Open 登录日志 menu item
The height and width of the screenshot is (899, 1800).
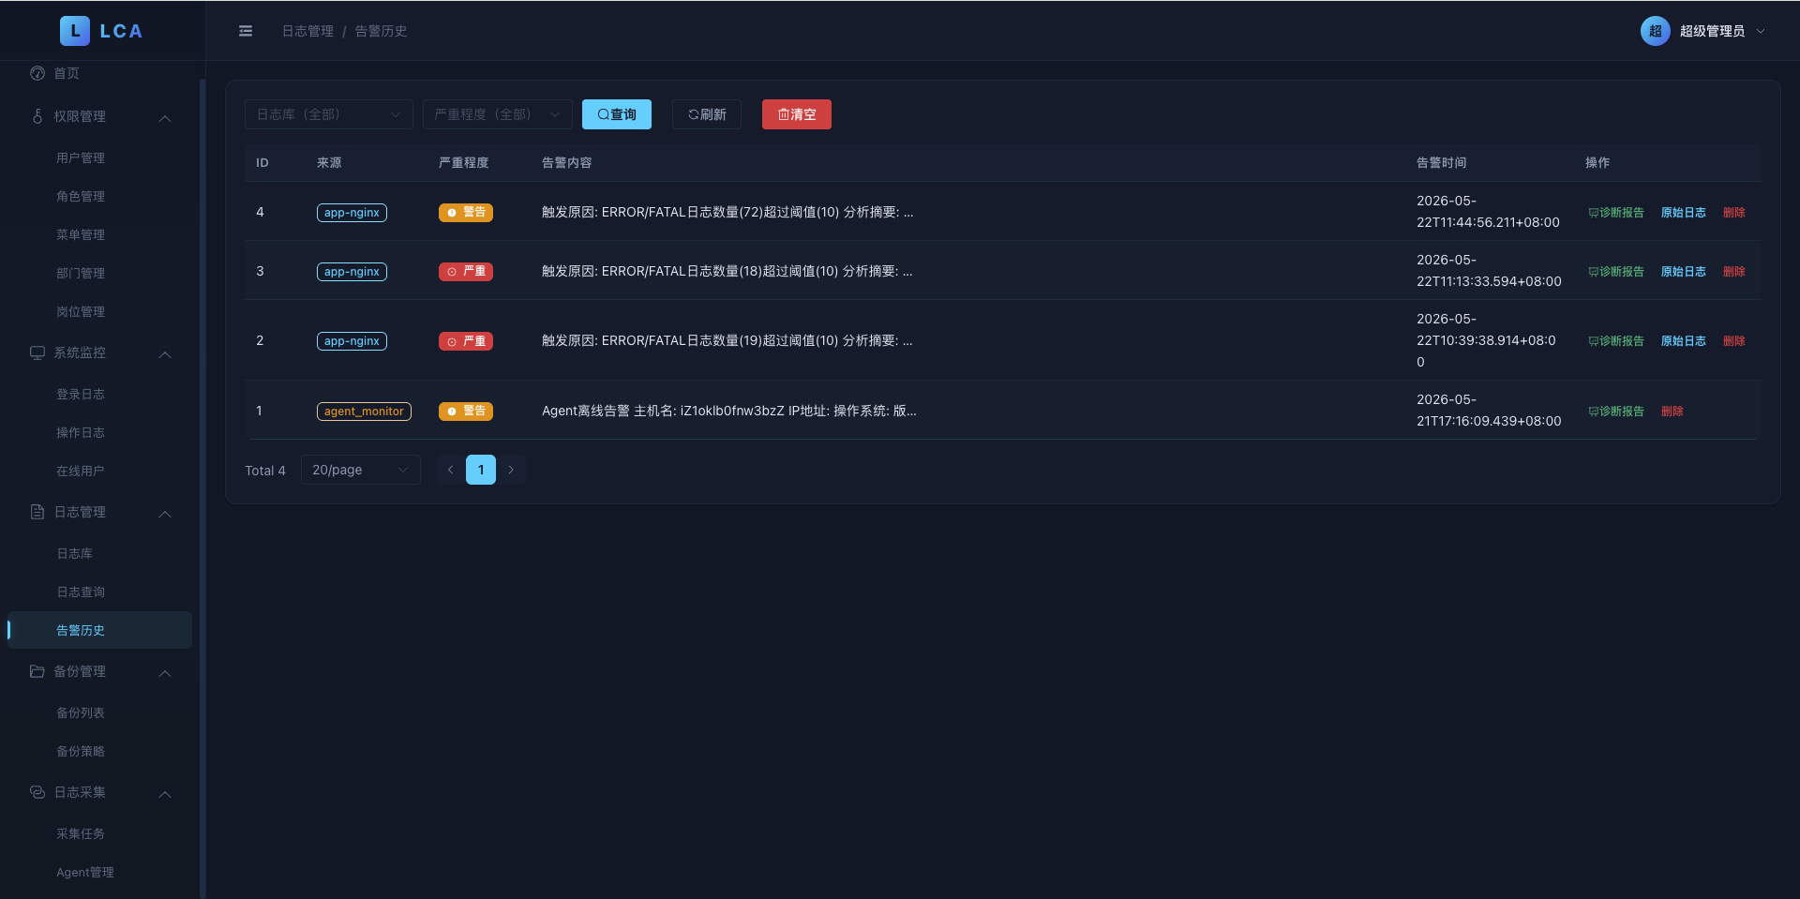click(99, 394)
